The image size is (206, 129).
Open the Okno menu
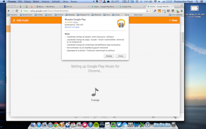click(65, 2)
